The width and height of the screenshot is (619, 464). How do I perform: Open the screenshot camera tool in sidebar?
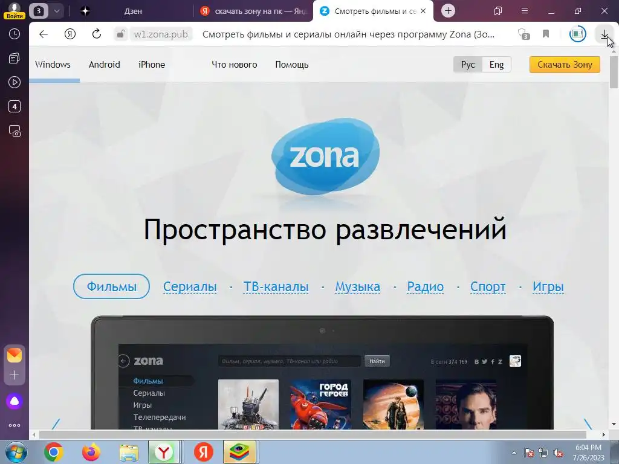point(15,131)
